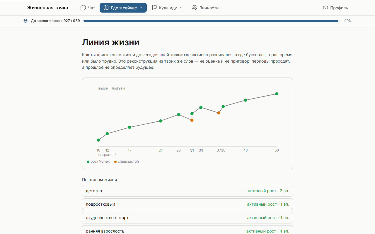Click the axis label 50
Screen dimensions: 375x234
[x=277, y=150]
